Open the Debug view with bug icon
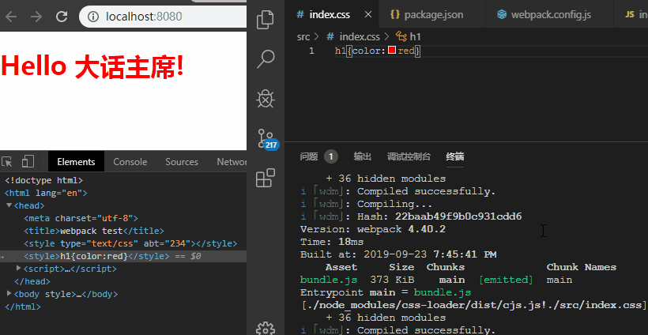The height and width of the screenshot is (335, 648). click(266, 99)
